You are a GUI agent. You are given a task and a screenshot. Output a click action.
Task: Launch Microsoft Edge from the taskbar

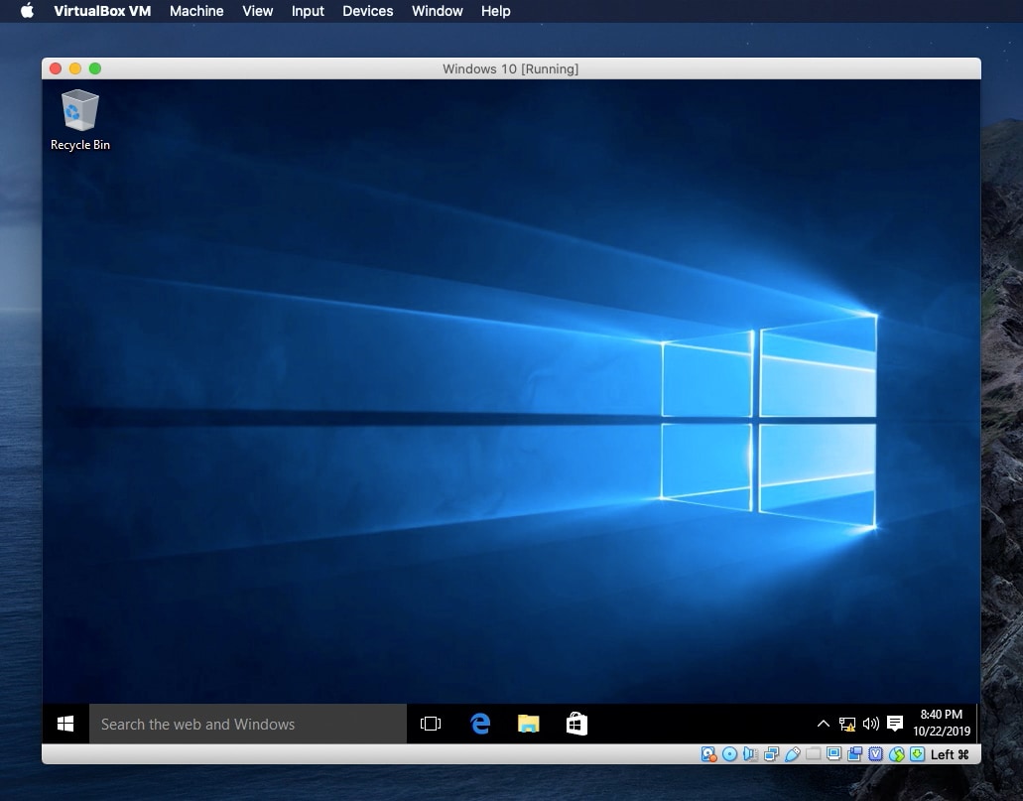480,724
